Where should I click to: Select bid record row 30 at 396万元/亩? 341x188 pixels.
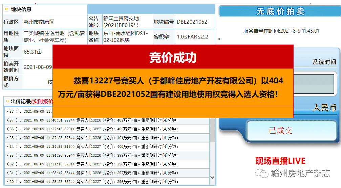coord(107,181)
